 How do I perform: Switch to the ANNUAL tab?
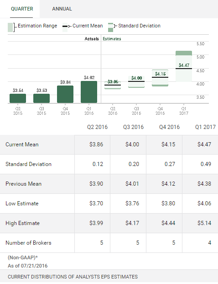coord(62,9)
